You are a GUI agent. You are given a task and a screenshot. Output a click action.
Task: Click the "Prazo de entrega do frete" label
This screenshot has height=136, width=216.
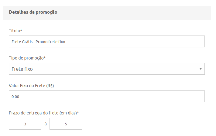(x=44, y=113)
